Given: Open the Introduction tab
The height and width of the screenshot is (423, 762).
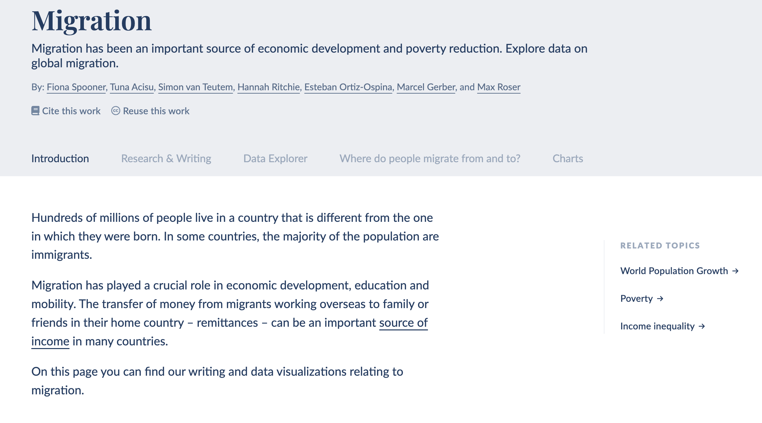Looking at the screenshot, I should tap(60, 159).
